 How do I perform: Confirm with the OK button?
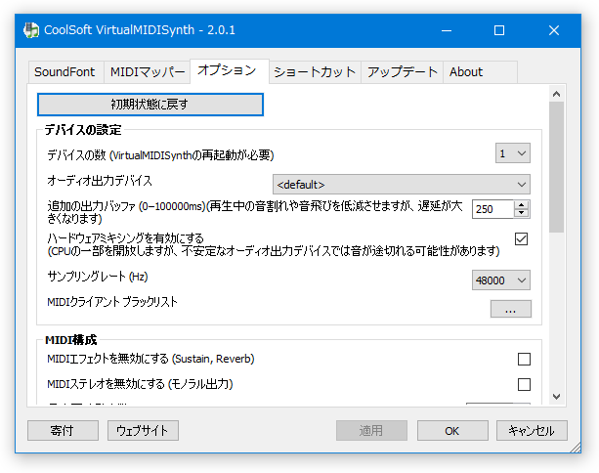[x=452, y=431]
